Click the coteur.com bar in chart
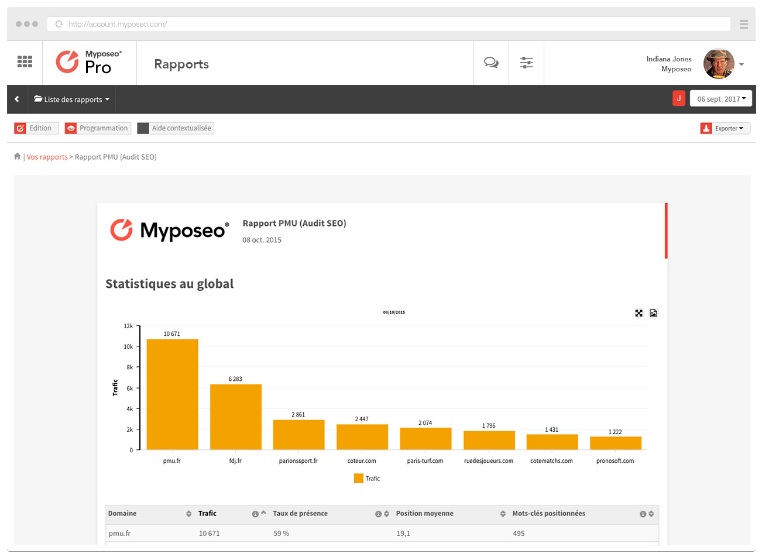The width and height of the screenshot is (762, 557). pyautogui.click(x=362, y=437)
